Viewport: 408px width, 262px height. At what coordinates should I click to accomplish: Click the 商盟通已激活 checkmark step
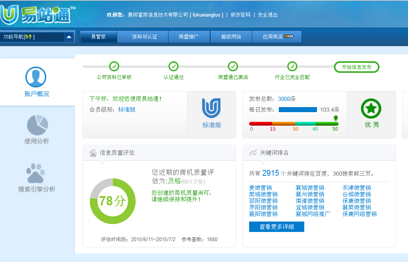(233, 66)
